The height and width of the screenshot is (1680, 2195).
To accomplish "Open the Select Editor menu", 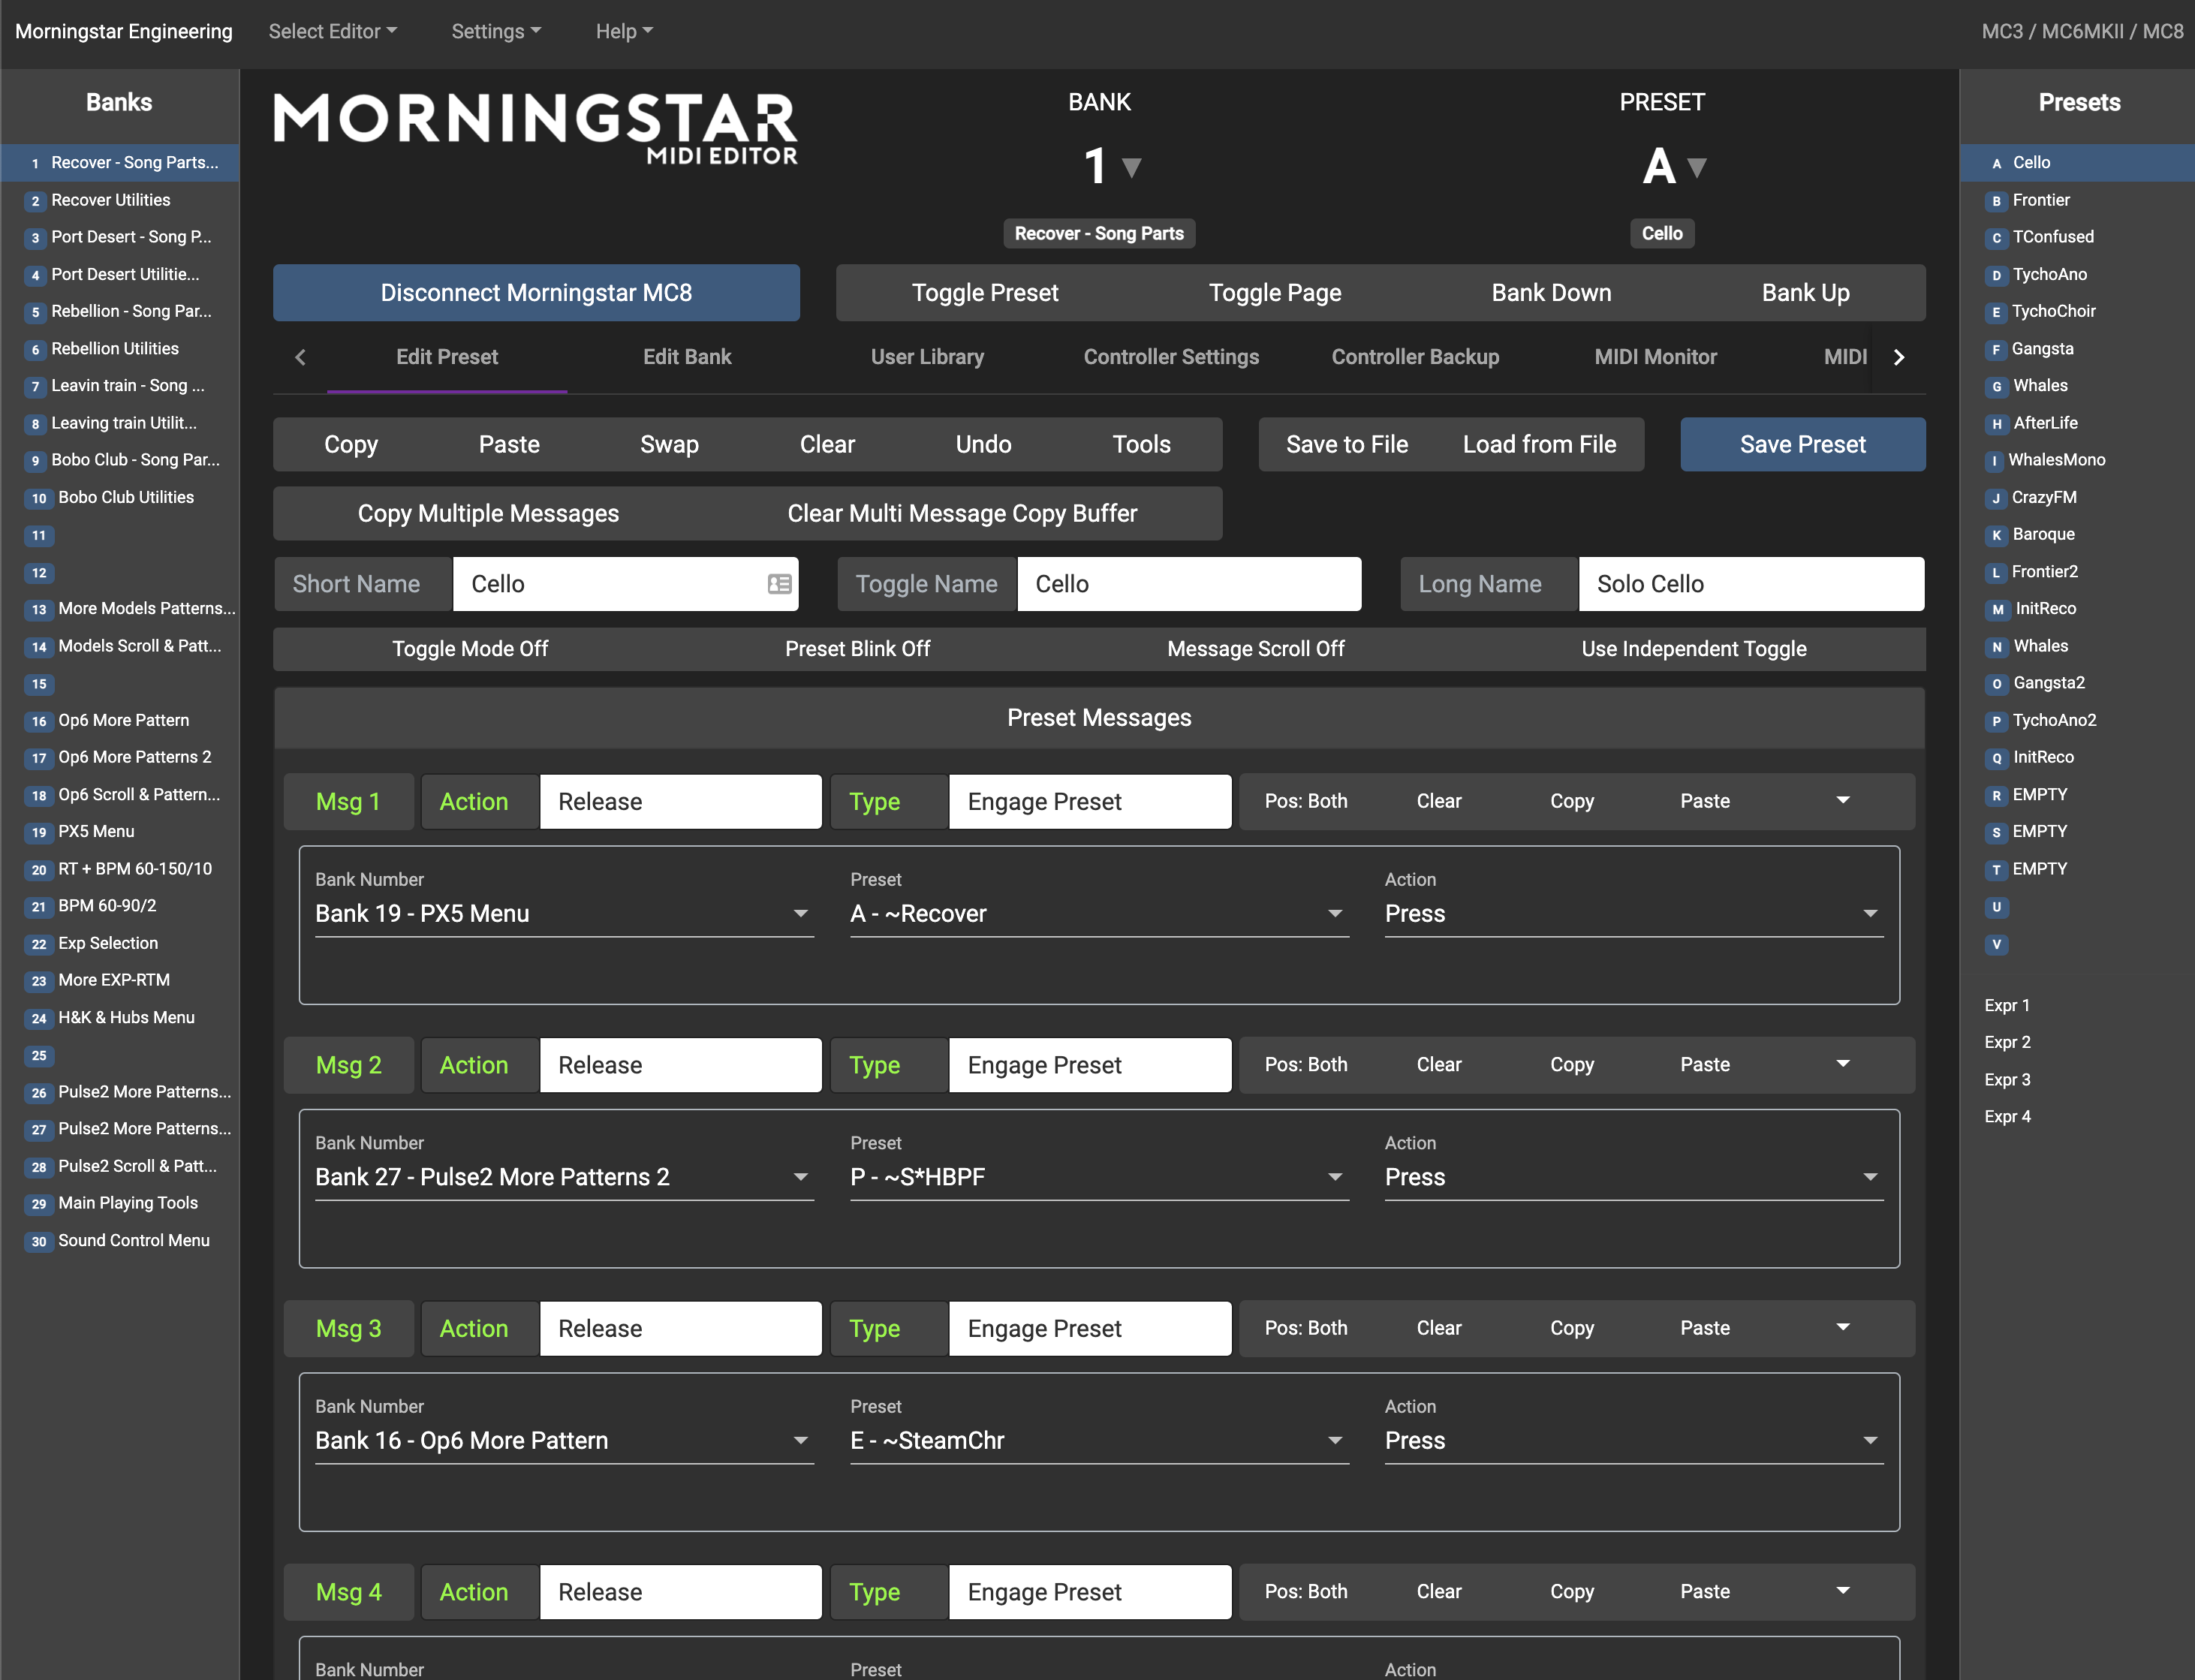I will click(x=332, y=31).
